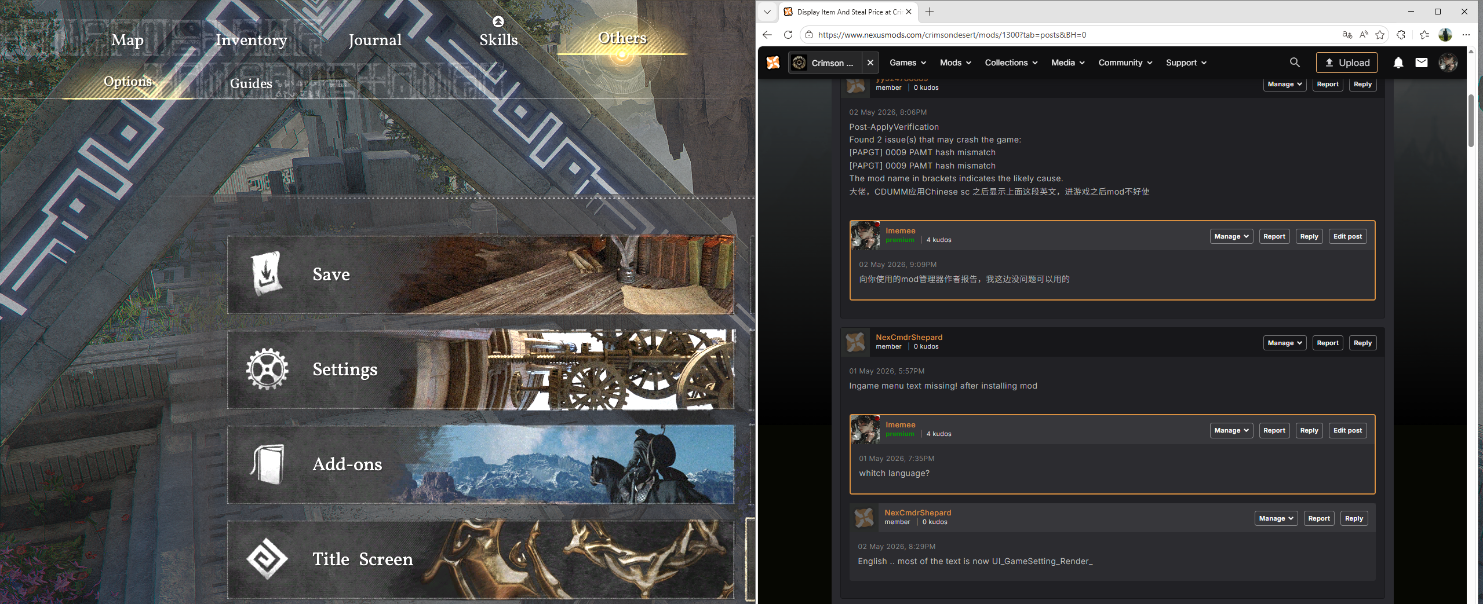This screenshot has width=1483, height=604.
Task: Open the Guides sub-tab in game menu
Action: (251, 83)
